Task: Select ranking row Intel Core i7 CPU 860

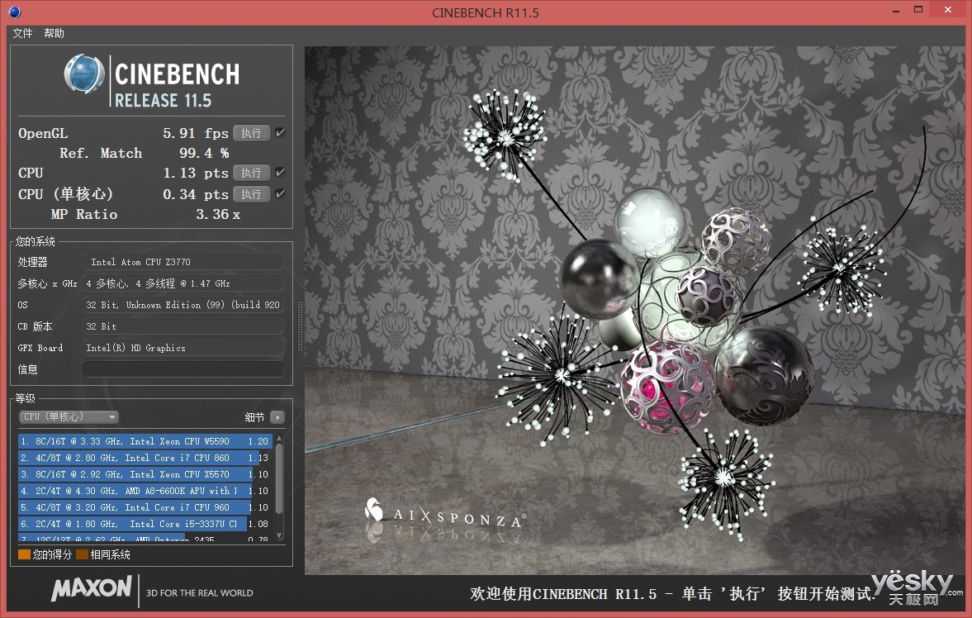Action: tap(145, 458)
